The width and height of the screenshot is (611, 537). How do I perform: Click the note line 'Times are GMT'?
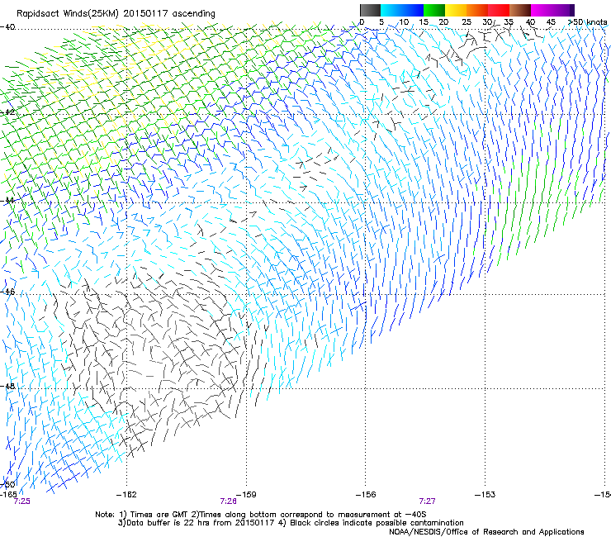pyautogui.click(x=159, y=515)
